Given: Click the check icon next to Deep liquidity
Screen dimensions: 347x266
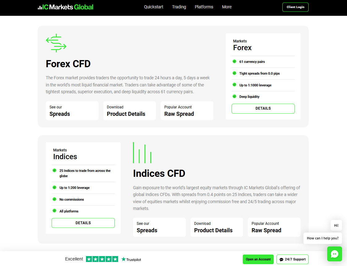Looking at the screenshot, I should coord(234,96).
